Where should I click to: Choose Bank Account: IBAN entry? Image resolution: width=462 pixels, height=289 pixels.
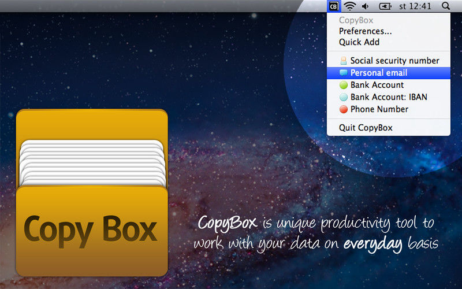tap(388, 97)
